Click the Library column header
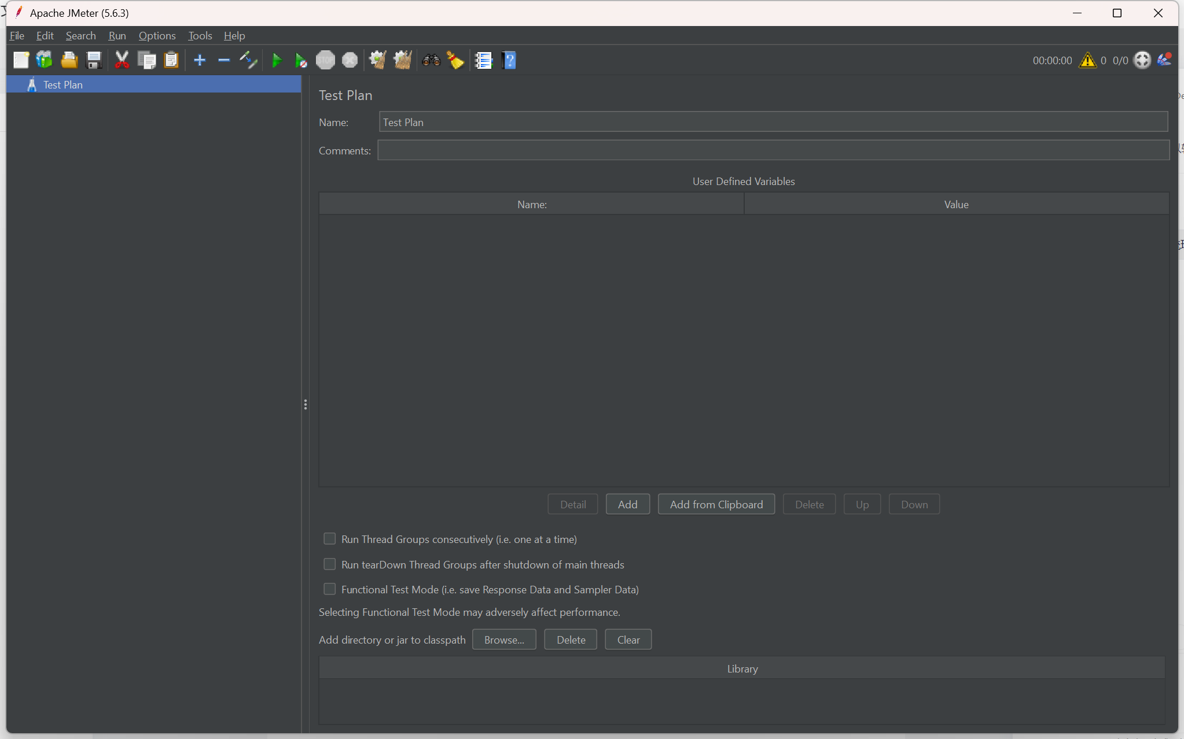Screen dimensions: 1184x739 [742, 668]
